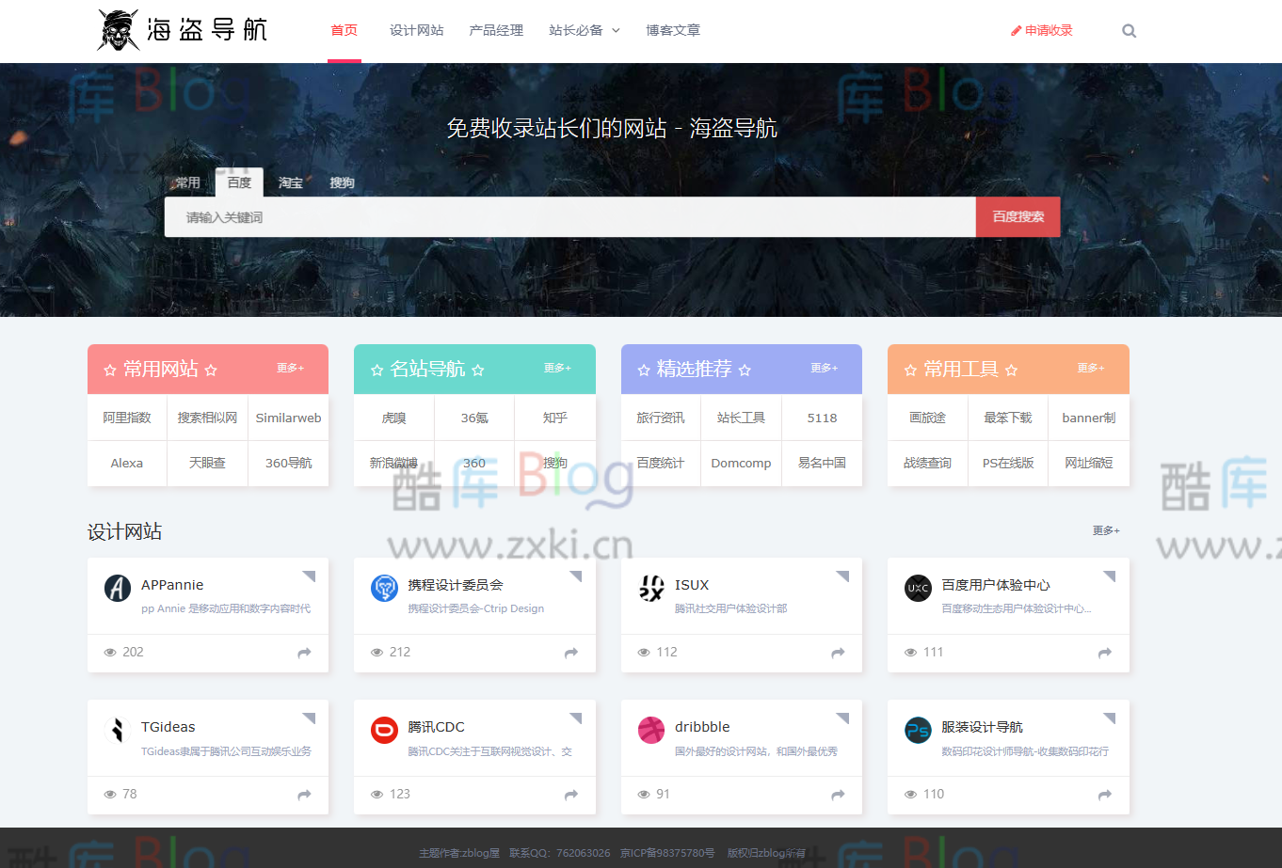This screenshot has height=868, width=1282.
Task: Click the PS icon on 服装设计导航 card
Action: tap(917, 729)
